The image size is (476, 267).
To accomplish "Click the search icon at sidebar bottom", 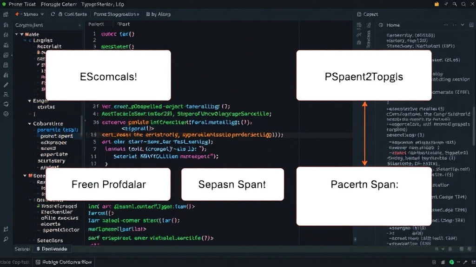I will tap(6, 239).
